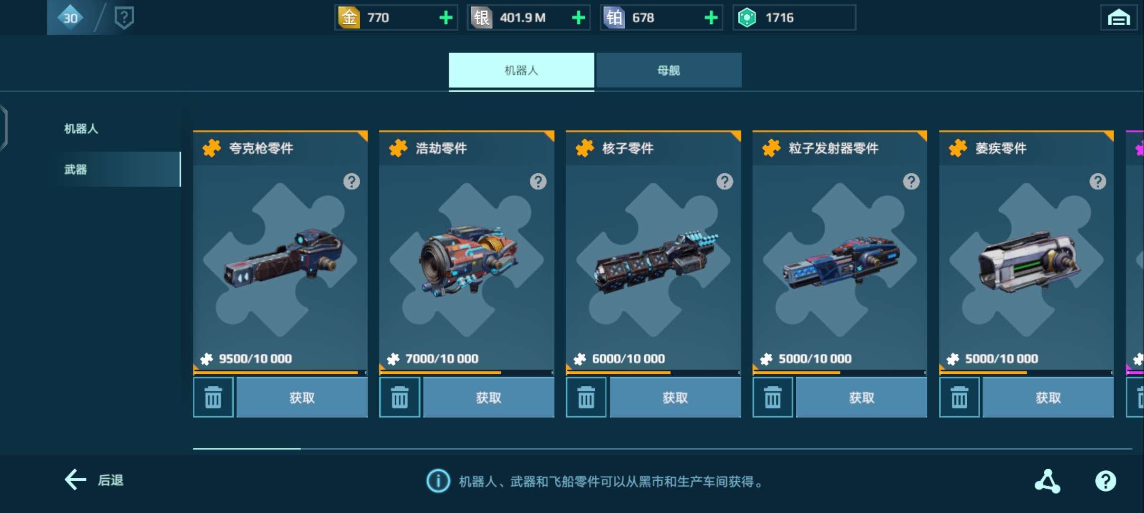Select the 机器人 top tab
The height and width of the screenshot is (513, 1144).
521,70
